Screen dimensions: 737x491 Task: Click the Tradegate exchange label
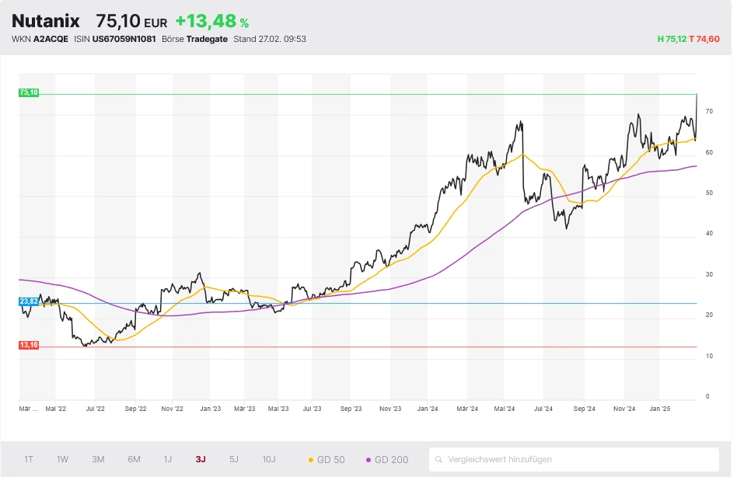click(x=207, y=39)
